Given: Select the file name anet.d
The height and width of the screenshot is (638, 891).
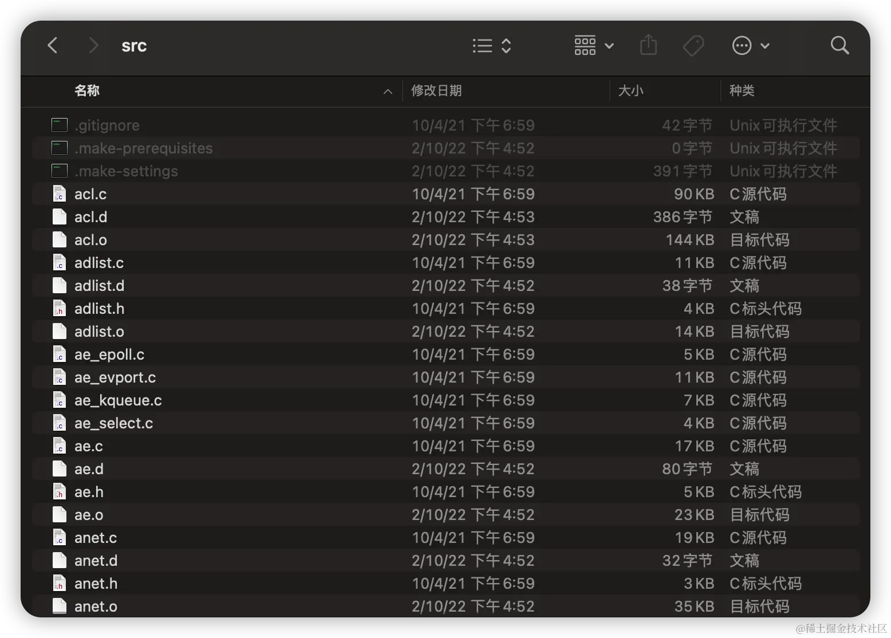Looking at the screenshot, I should [96, 561].
